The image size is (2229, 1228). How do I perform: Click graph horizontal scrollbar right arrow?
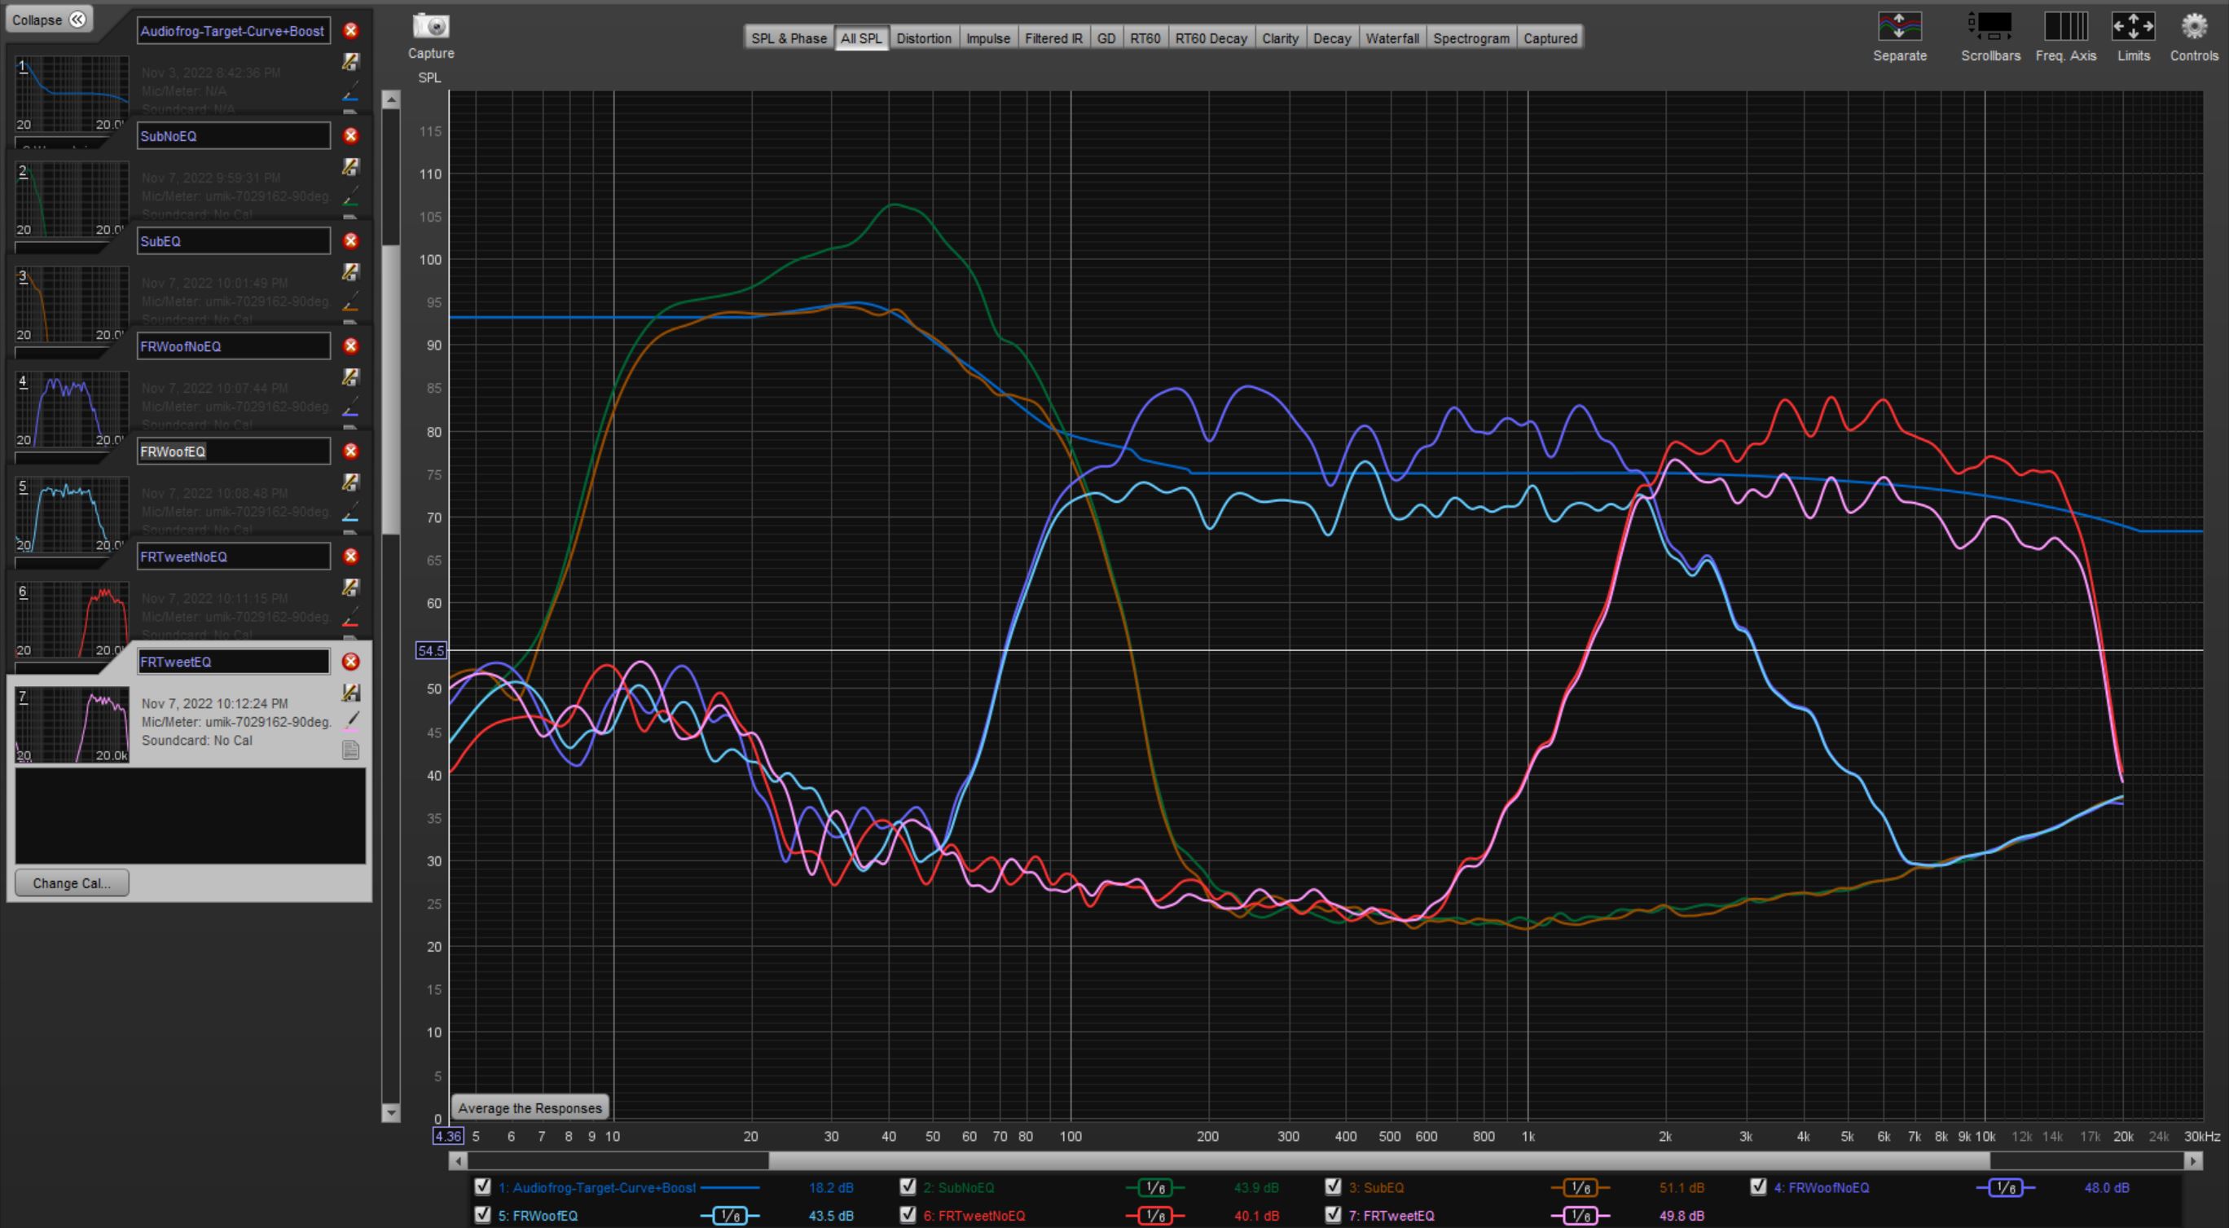(2192, 1160)
